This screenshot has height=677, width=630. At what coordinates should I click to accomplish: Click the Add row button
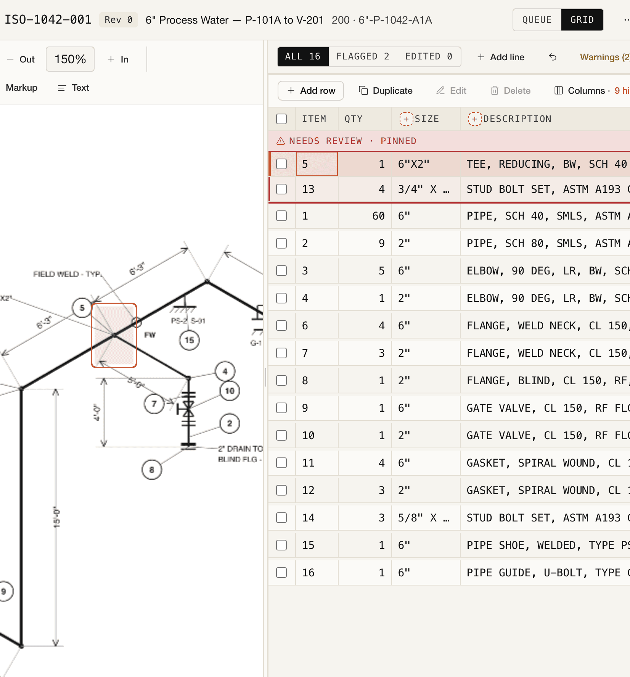(311, 91)
